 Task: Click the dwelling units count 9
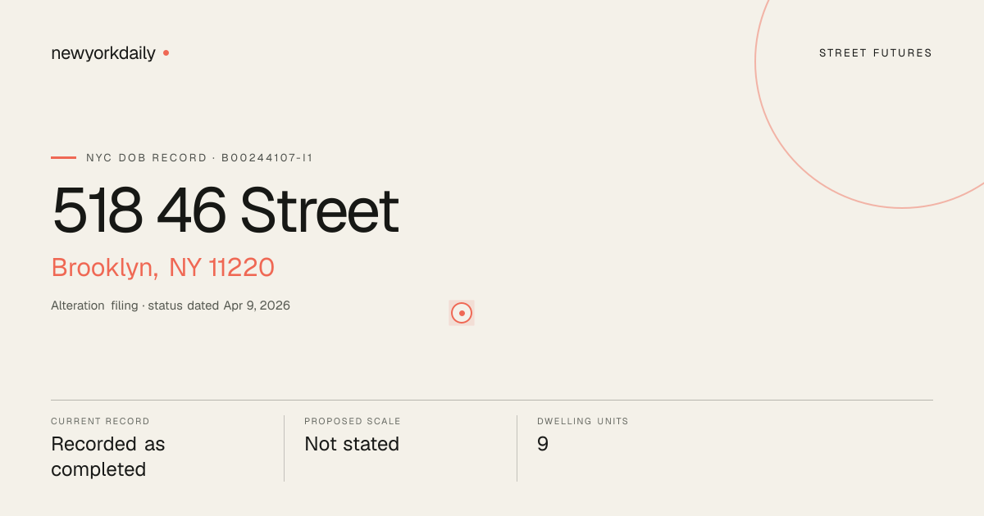click(x=543, y=444)
